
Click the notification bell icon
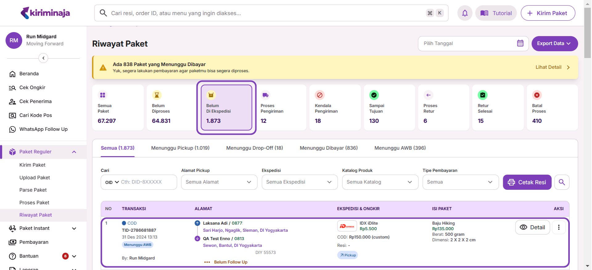pos(465,13)
